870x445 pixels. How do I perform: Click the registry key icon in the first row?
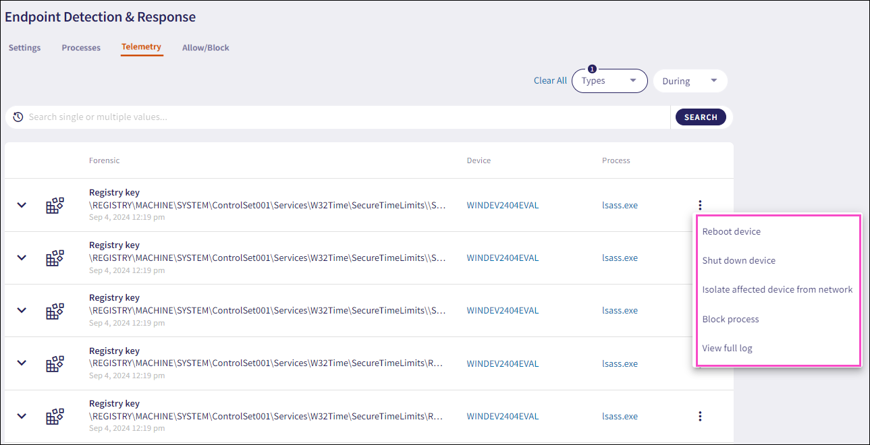[x=55, y=205]
